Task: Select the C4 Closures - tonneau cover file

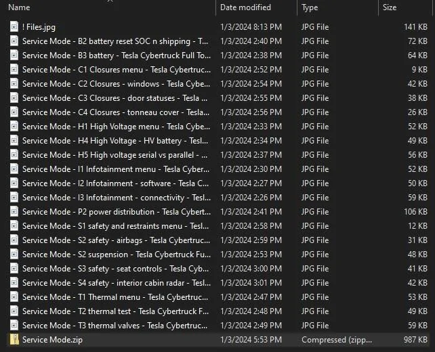Action: click(x=116, y=112)
